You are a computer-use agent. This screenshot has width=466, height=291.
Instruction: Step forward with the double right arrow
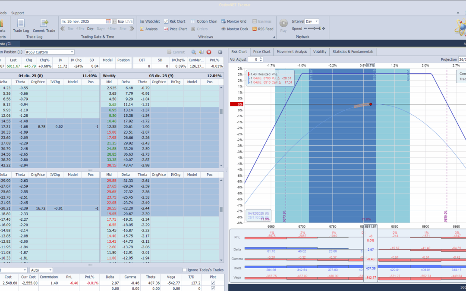pyautogui.click(x=132, y=28)
